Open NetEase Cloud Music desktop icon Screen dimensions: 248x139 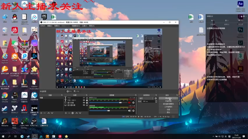point(15,31)
